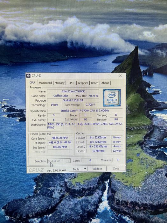Click the Core Speed value 4800.00 MHz

click(x=60, y=138)
